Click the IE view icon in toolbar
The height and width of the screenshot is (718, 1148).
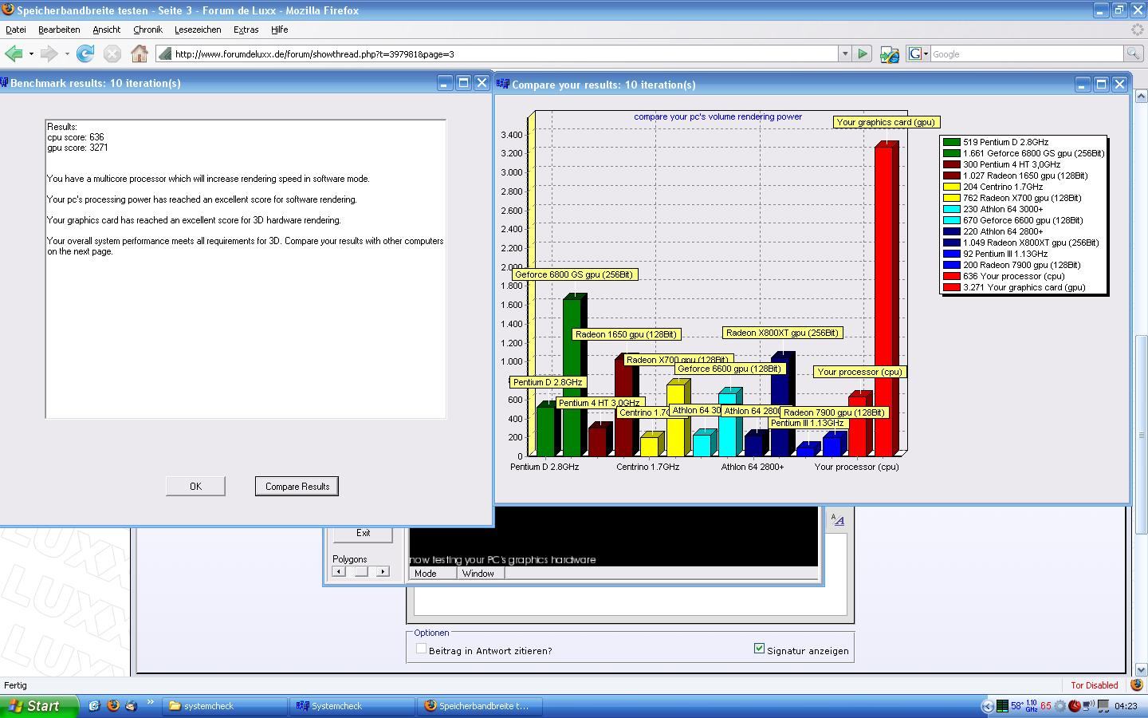pos(890,53)
